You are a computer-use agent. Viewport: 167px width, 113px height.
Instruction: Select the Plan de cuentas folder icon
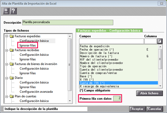(x=11, y=96)
